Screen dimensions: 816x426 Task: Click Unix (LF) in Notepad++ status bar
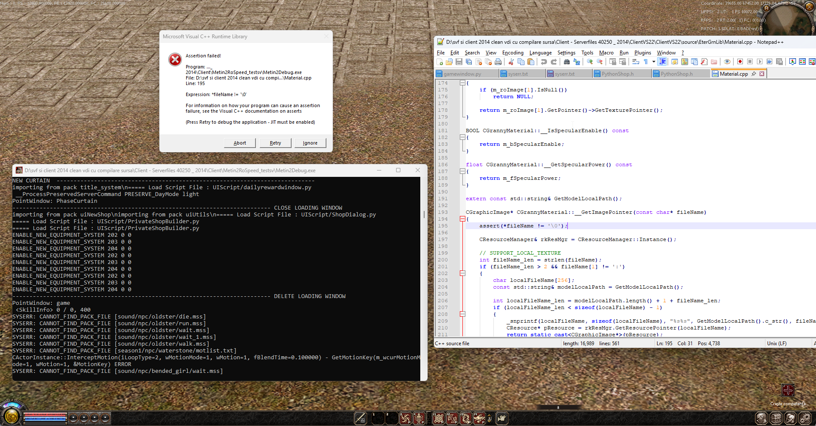click(x=776, y=344)
